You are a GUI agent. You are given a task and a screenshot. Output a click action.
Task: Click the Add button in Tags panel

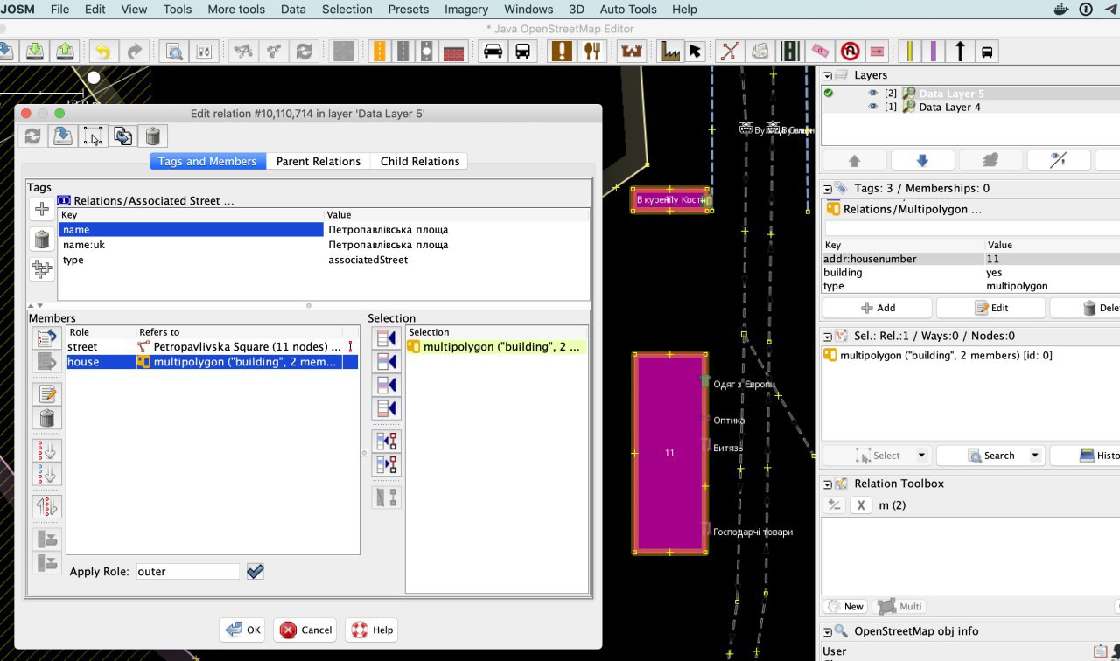[877, 308]
